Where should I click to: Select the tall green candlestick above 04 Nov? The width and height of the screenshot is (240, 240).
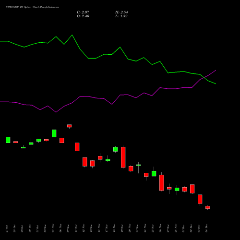click(x=54, y=133)
